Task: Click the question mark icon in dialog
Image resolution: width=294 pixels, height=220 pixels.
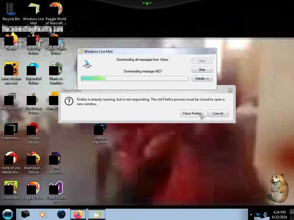Action: 69,101
